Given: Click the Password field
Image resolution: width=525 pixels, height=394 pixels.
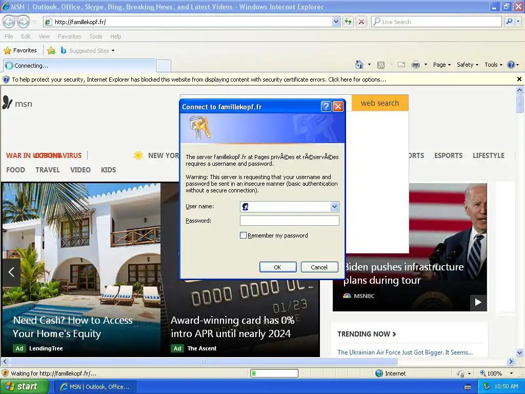Looking at the screenshot, I should (289, 221).
